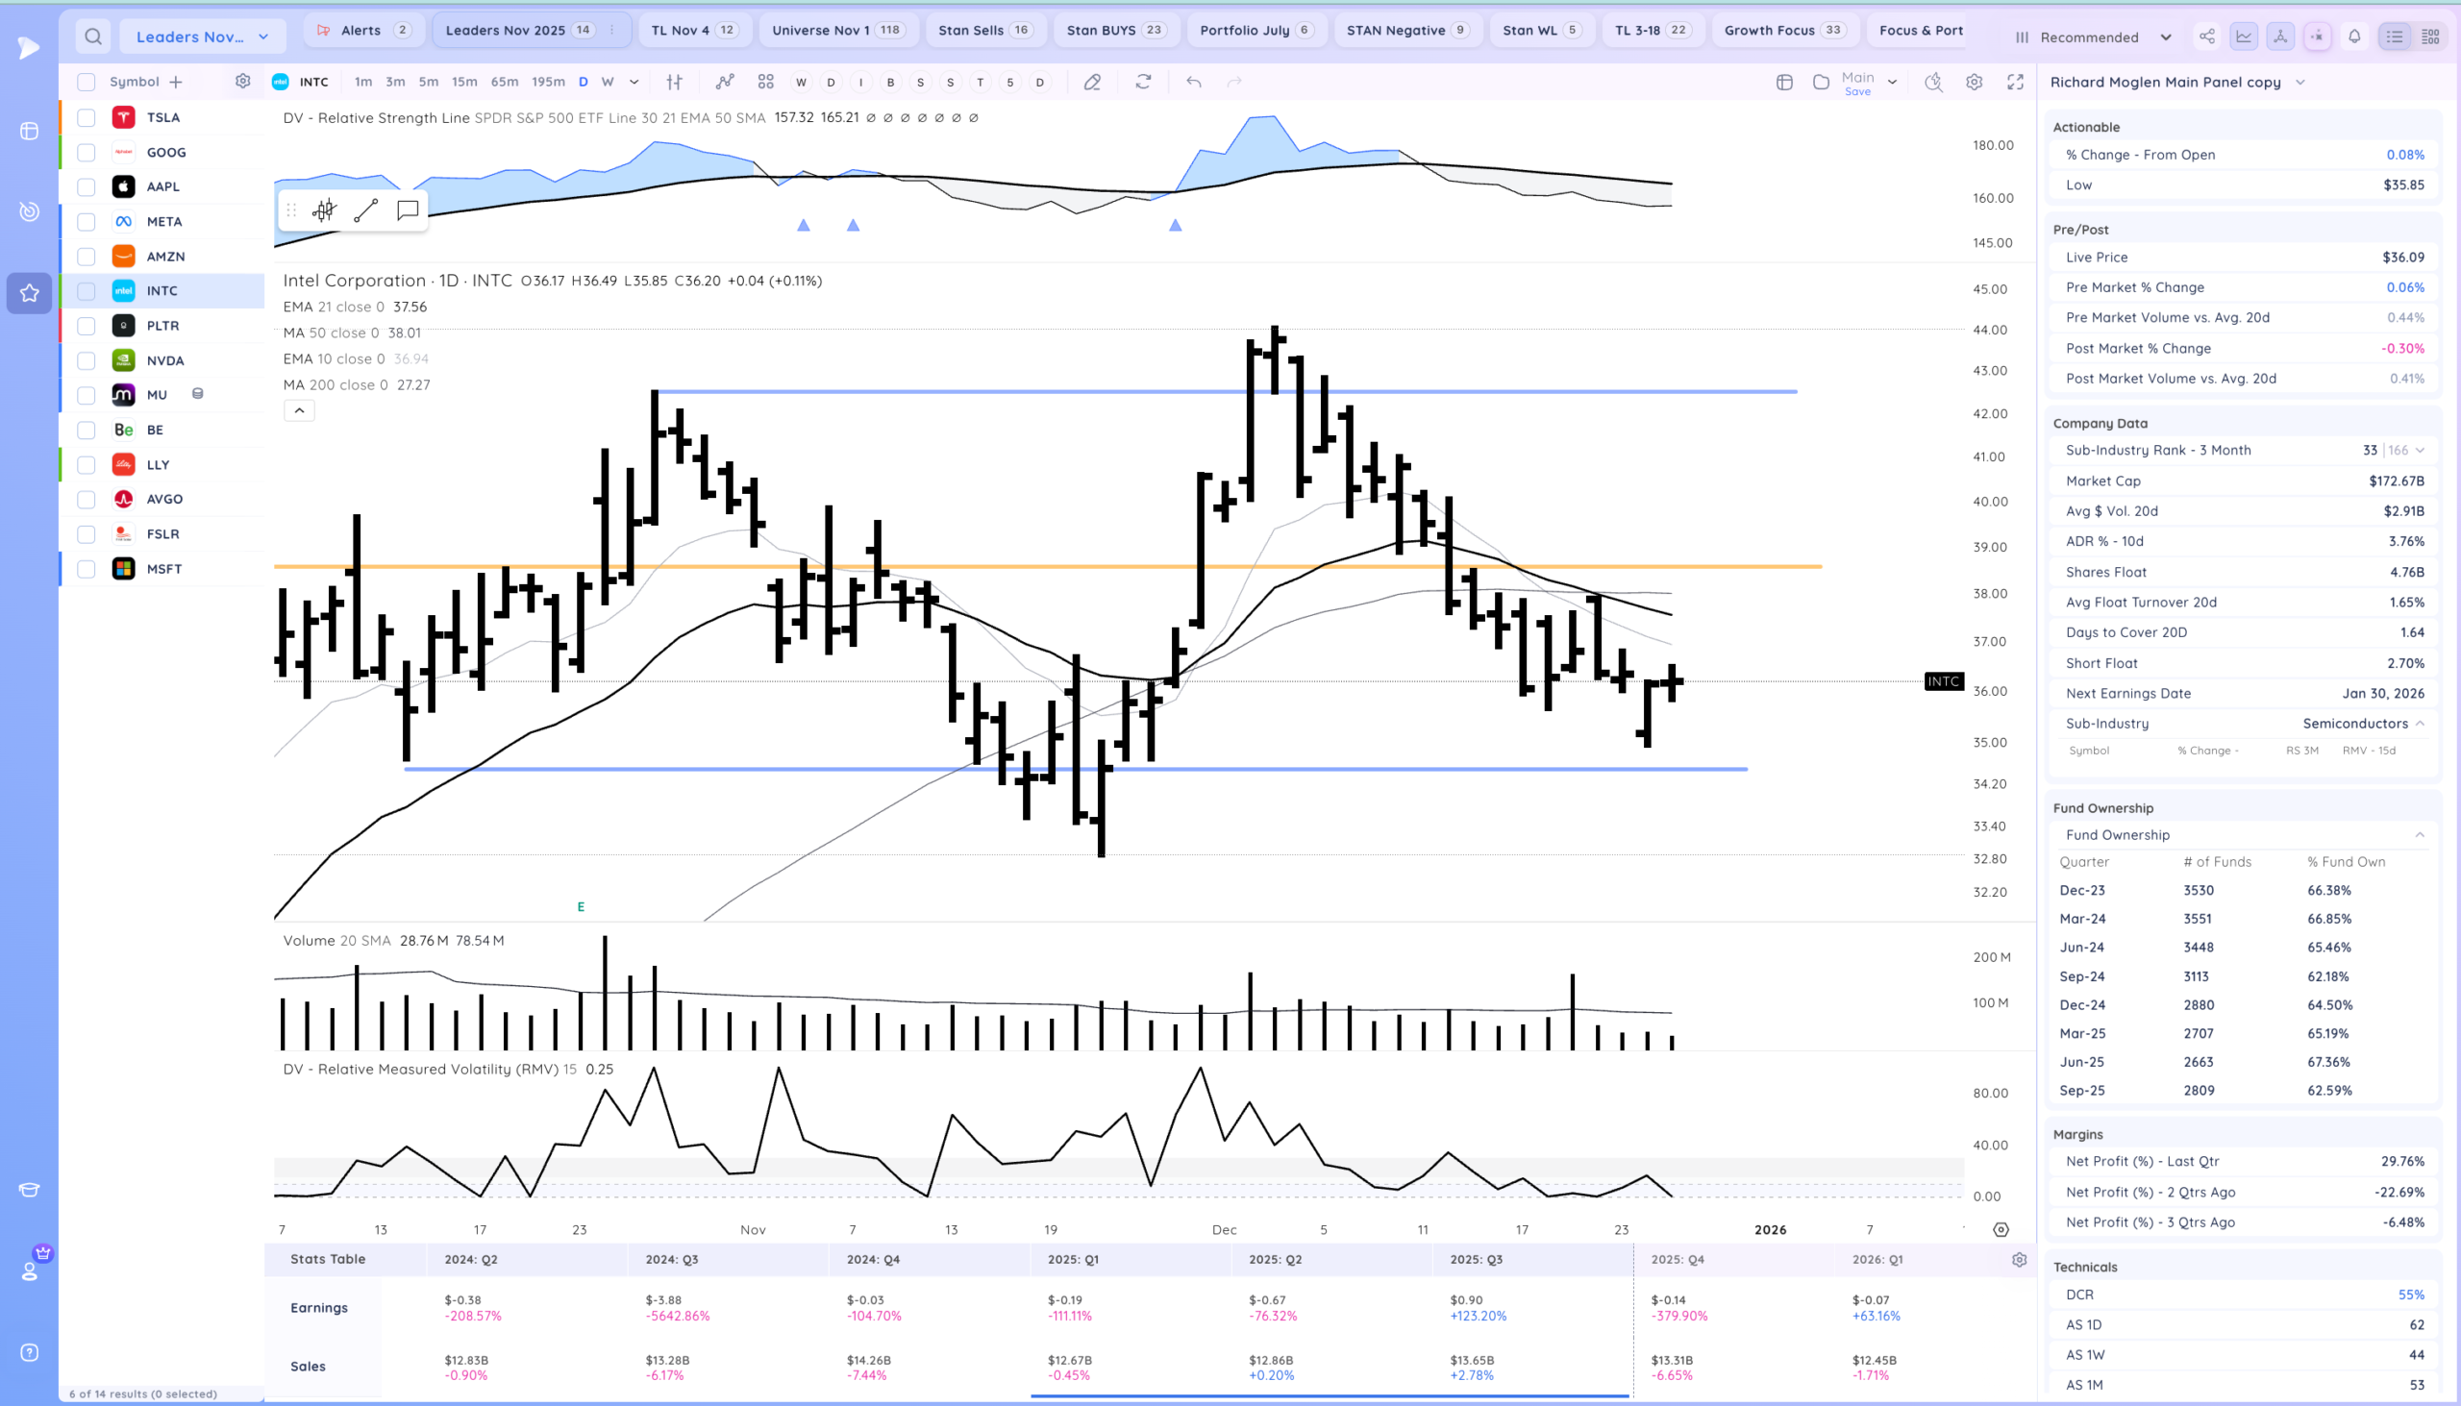
Task: Click Save under Main layout
Action: pyautogui.click(x=1856, y=91)
